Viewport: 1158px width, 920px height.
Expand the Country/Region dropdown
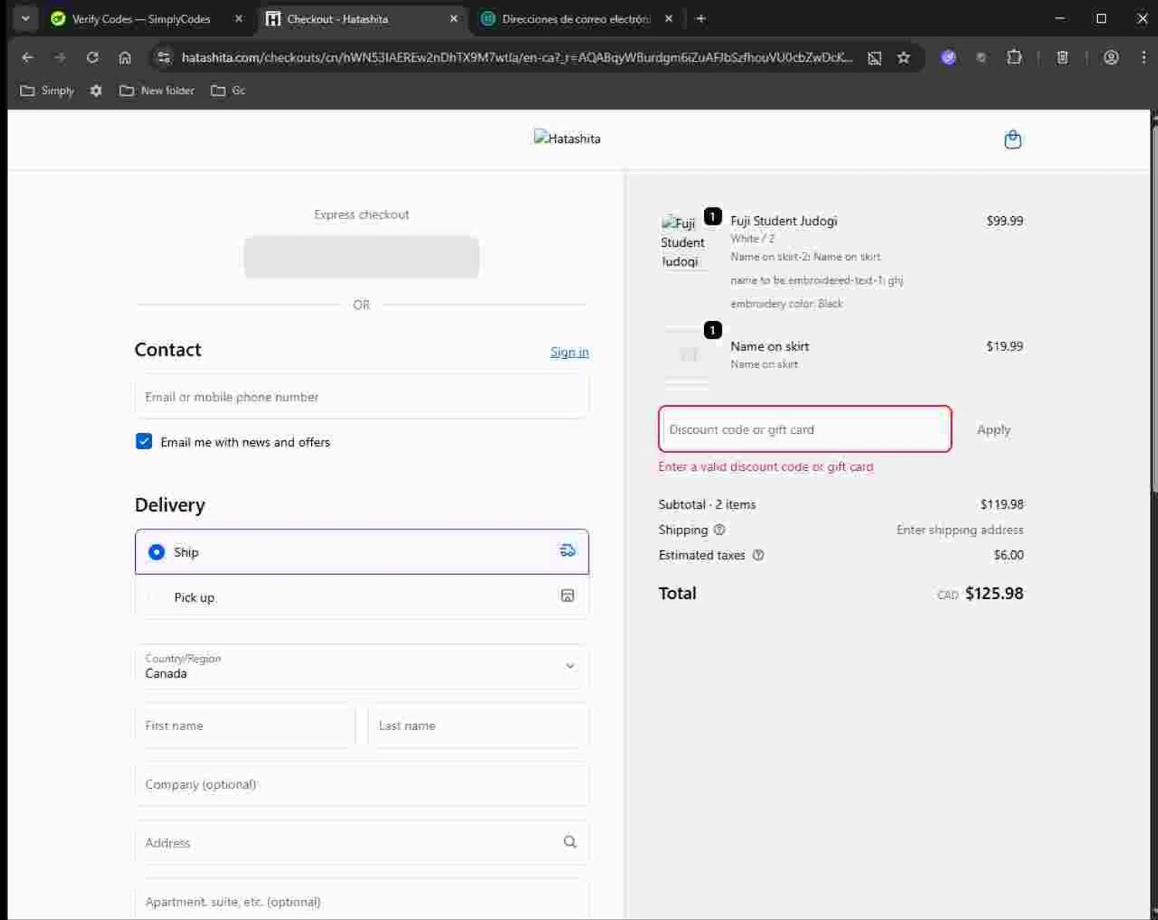(x=361, y=666)
